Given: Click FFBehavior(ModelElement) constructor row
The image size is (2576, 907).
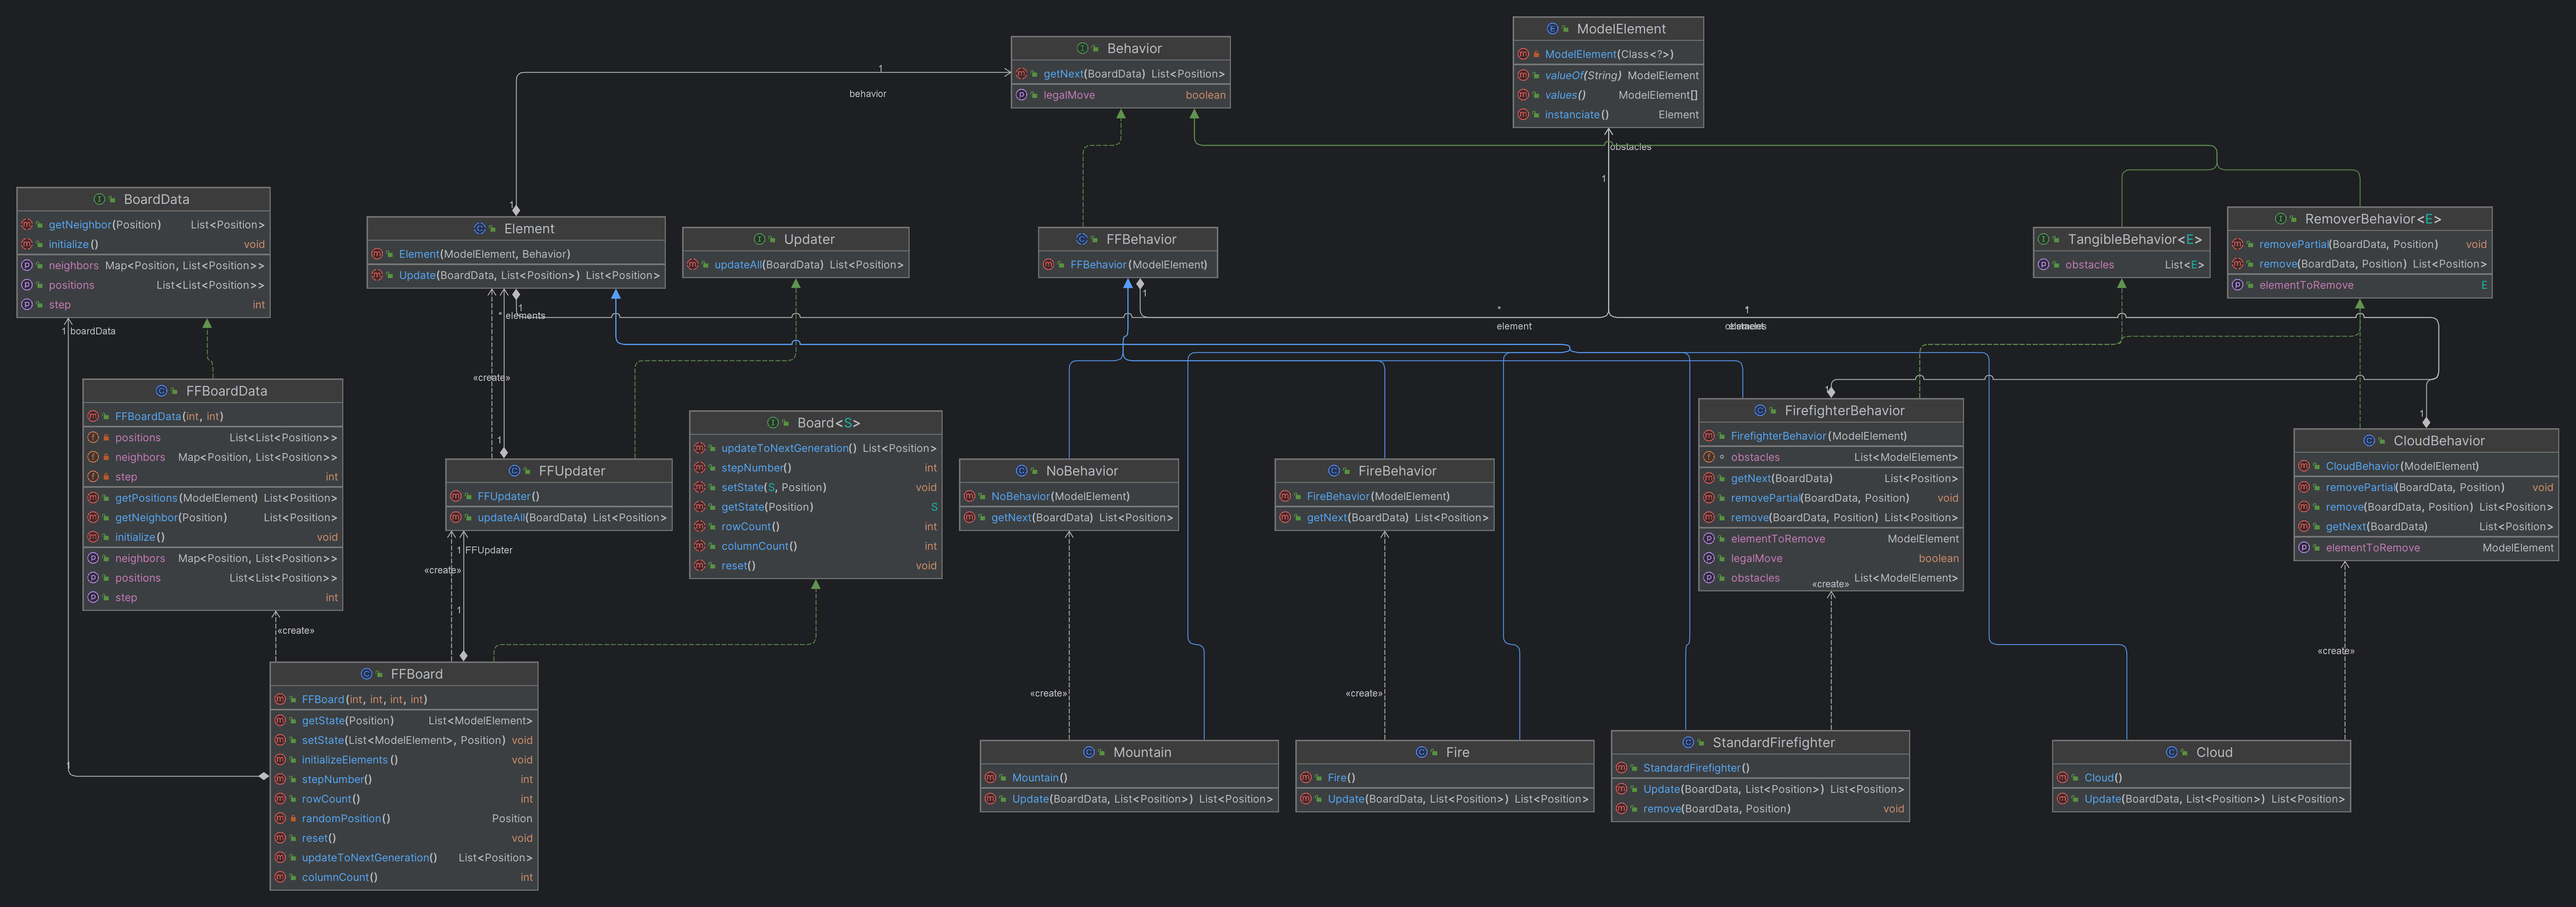Looking at the screenshot, I should [x=1128, y=265].
